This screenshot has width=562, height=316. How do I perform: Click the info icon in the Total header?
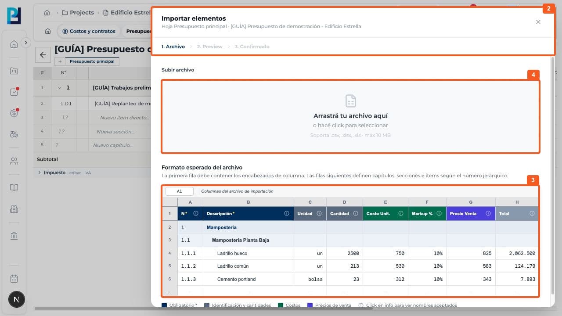532,214
